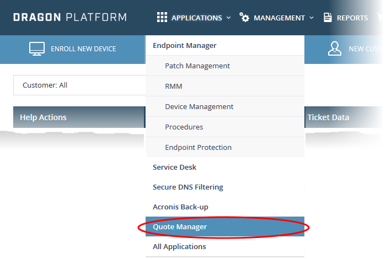386x259 pixels.
Task: Open the Customer: All selector
Action: click(x=79, y=85)
